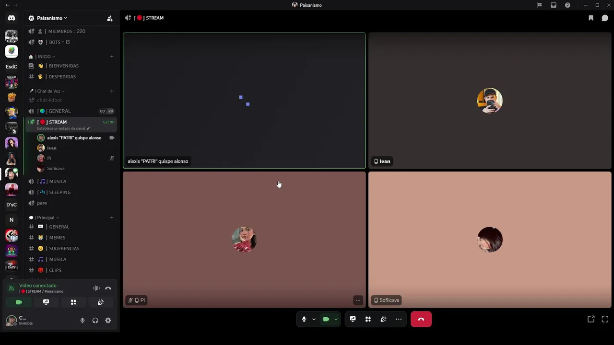Click the bookmark icon in call header

pos(591,18)
